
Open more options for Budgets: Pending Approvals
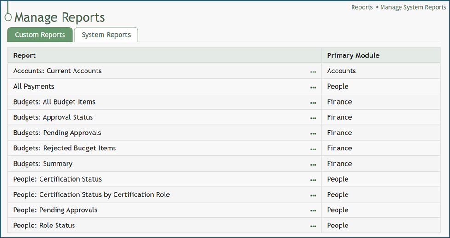313,133
